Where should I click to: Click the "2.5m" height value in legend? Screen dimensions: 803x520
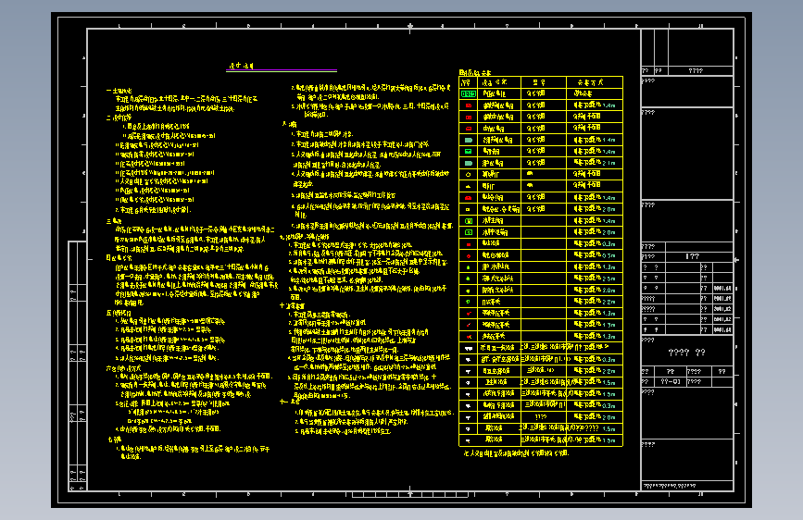[609, 279]
